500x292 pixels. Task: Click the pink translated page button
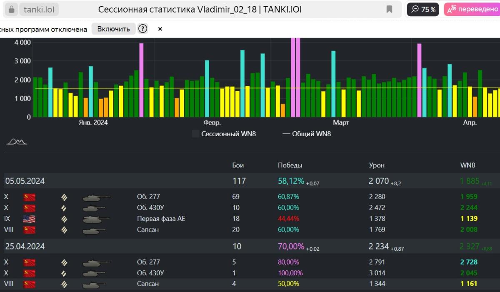(x=472, y=9)
